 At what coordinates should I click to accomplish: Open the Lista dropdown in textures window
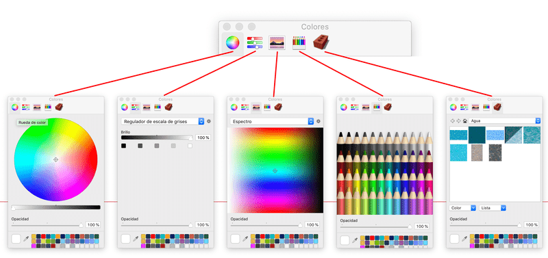[493, 208]
